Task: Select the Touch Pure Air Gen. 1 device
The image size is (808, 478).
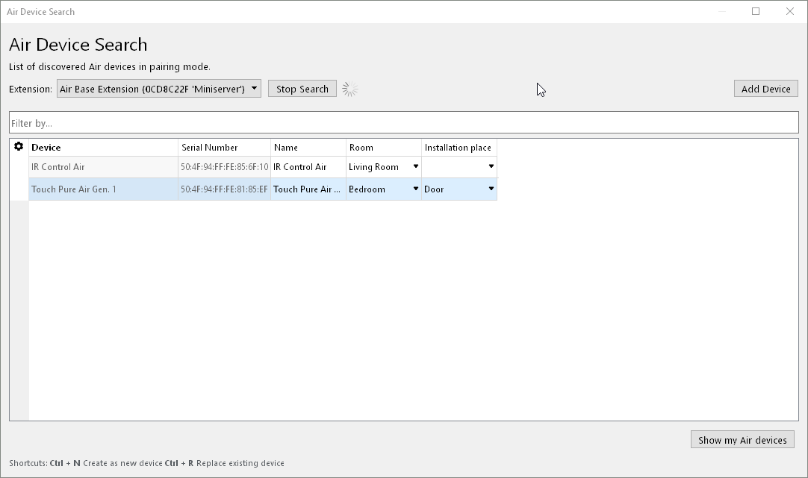Action: 103,189
